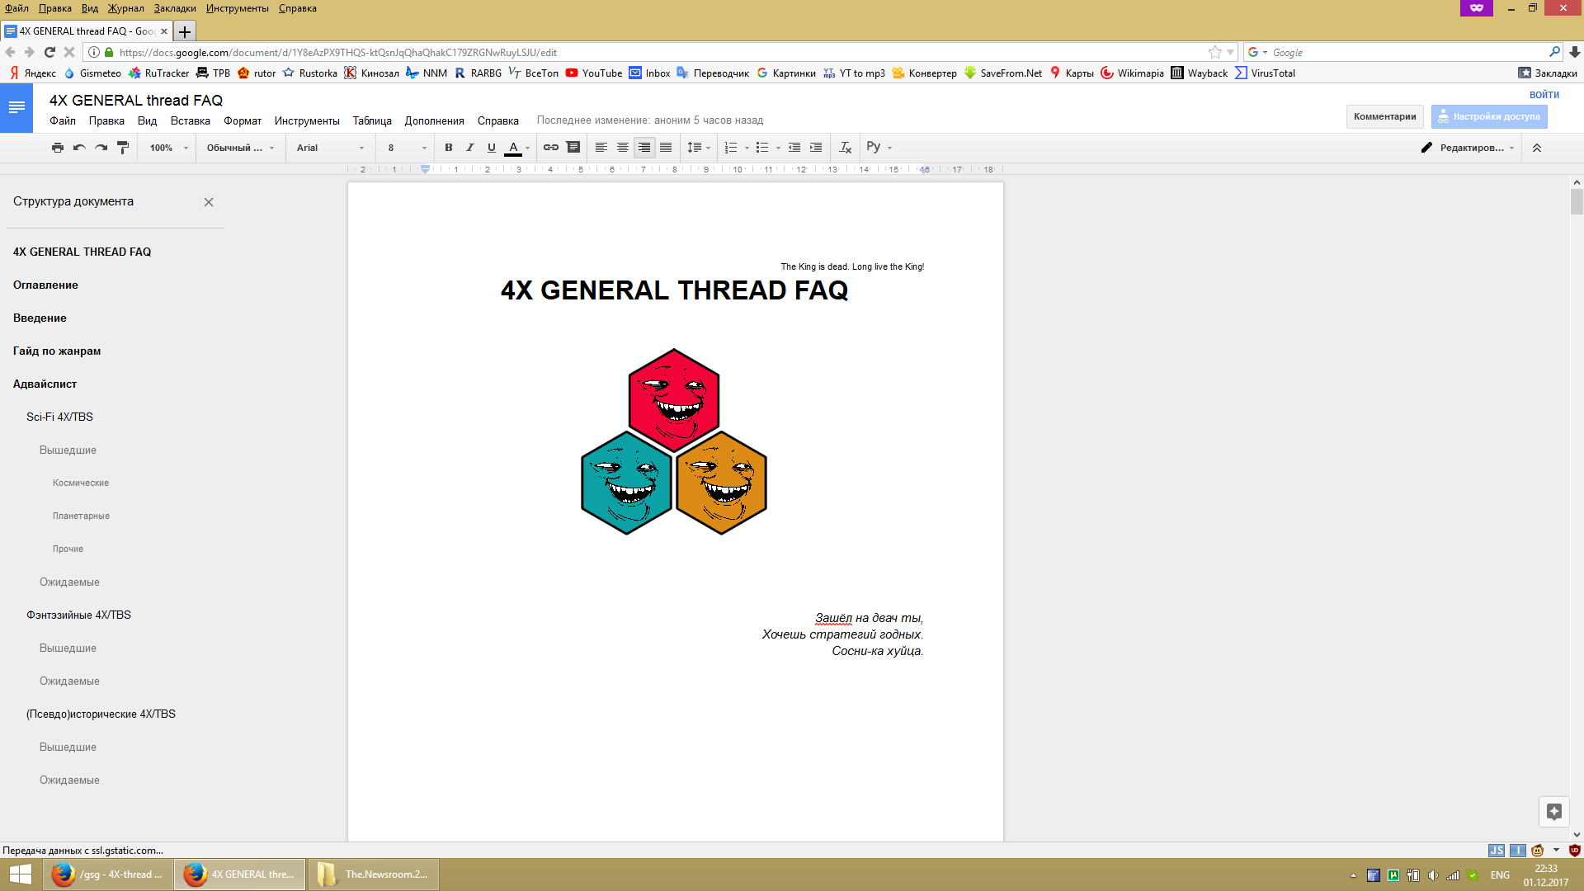This screenshot has width=1584, height=891.
Task: Open the Docs home hamburger icon
Action: point(16,107)
